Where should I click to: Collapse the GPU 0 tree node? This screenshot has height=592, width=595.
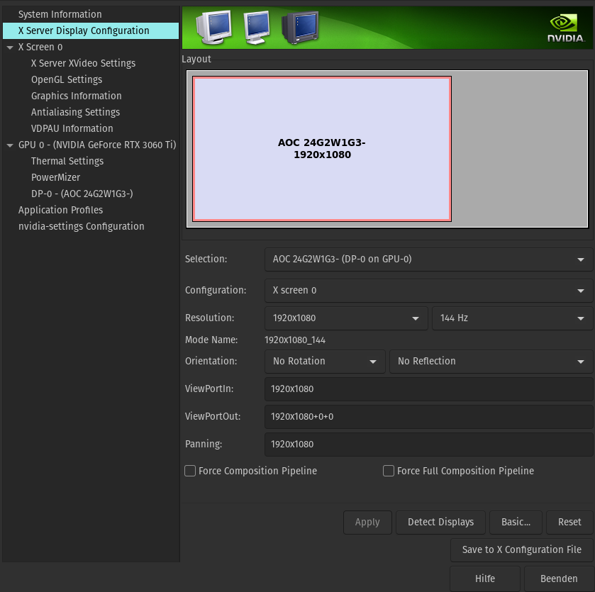click(x=10, y=145)
